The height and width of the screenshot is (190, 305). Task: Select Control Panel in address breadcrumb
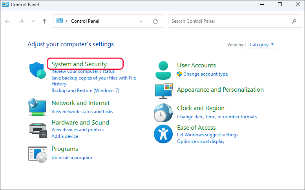85,21
